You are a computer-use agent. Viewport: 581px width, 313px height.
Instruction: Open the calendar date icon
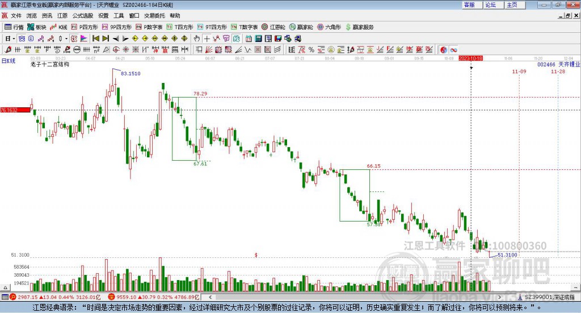pyautogui.click(x=249, y=39)
